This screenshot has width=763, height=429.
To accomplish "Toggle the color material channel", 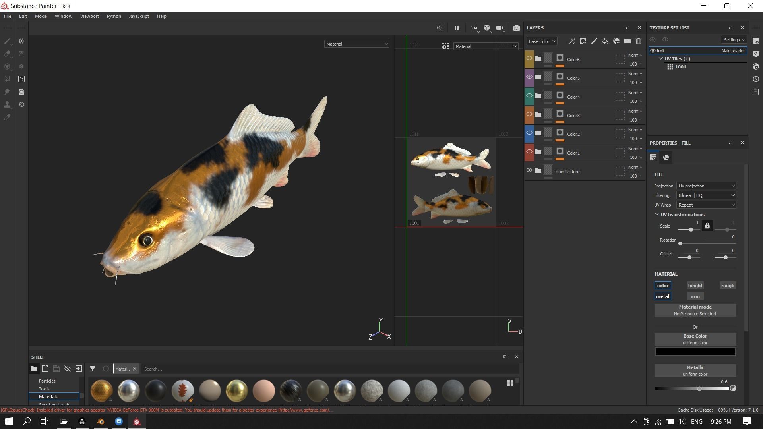I will click(x=662, y=286).
